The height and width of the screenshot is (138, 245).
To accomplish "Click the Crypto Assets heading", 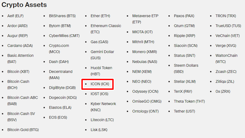I will pos(24,5).
